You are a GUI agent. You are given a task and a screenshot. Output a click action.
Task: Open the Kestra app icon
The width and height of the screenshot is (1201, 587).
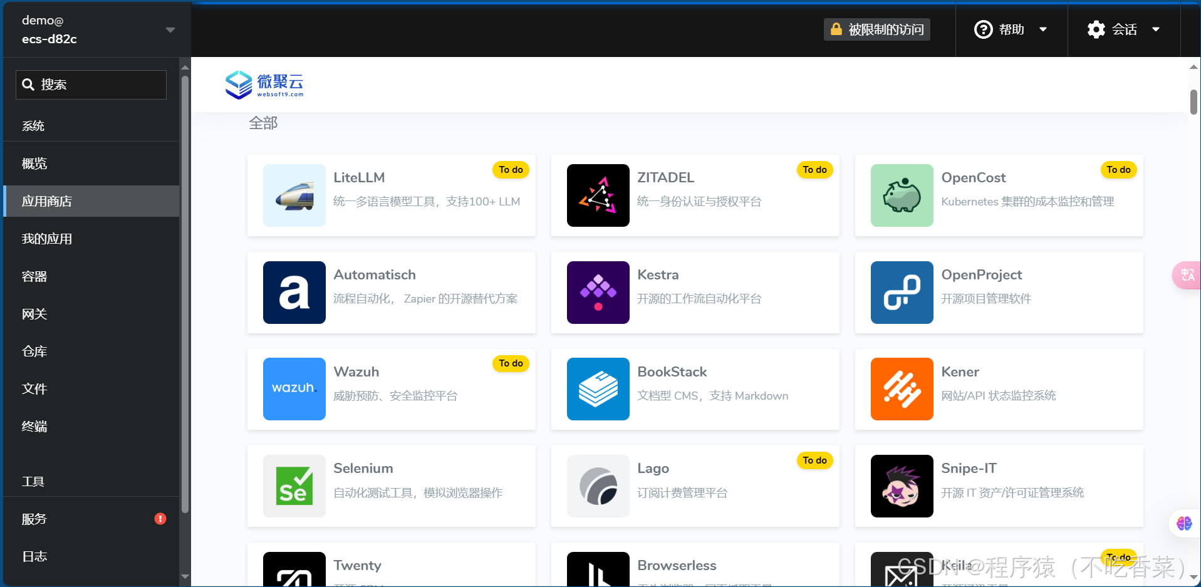[x=598, y=293]
